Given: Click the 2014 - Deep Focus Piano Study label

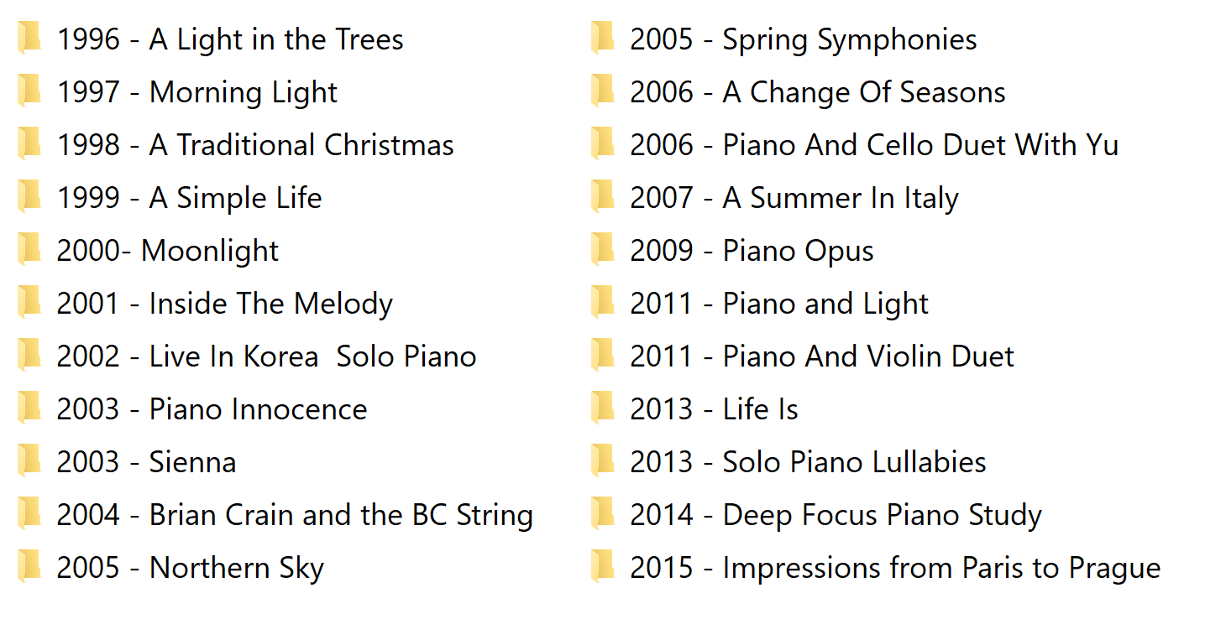Looking at the screenshot, I should coord(836,515).
